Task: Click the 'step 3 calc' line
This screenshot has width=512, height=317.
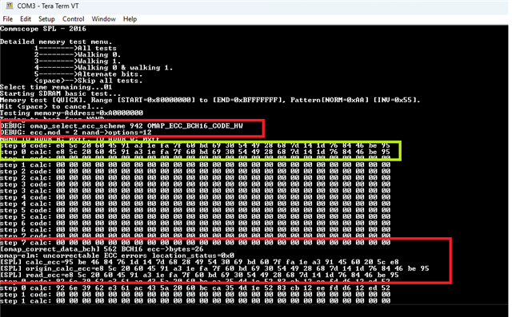Action: click(x=195, y=191)
